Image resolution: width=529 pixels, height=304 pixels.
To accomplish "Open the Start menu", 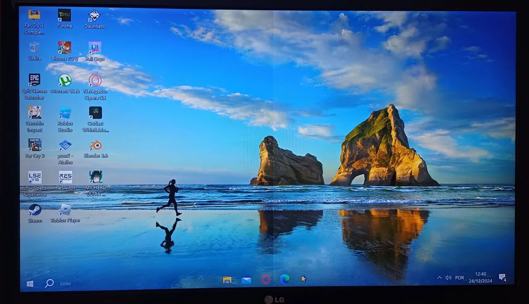I will [29, 283].
